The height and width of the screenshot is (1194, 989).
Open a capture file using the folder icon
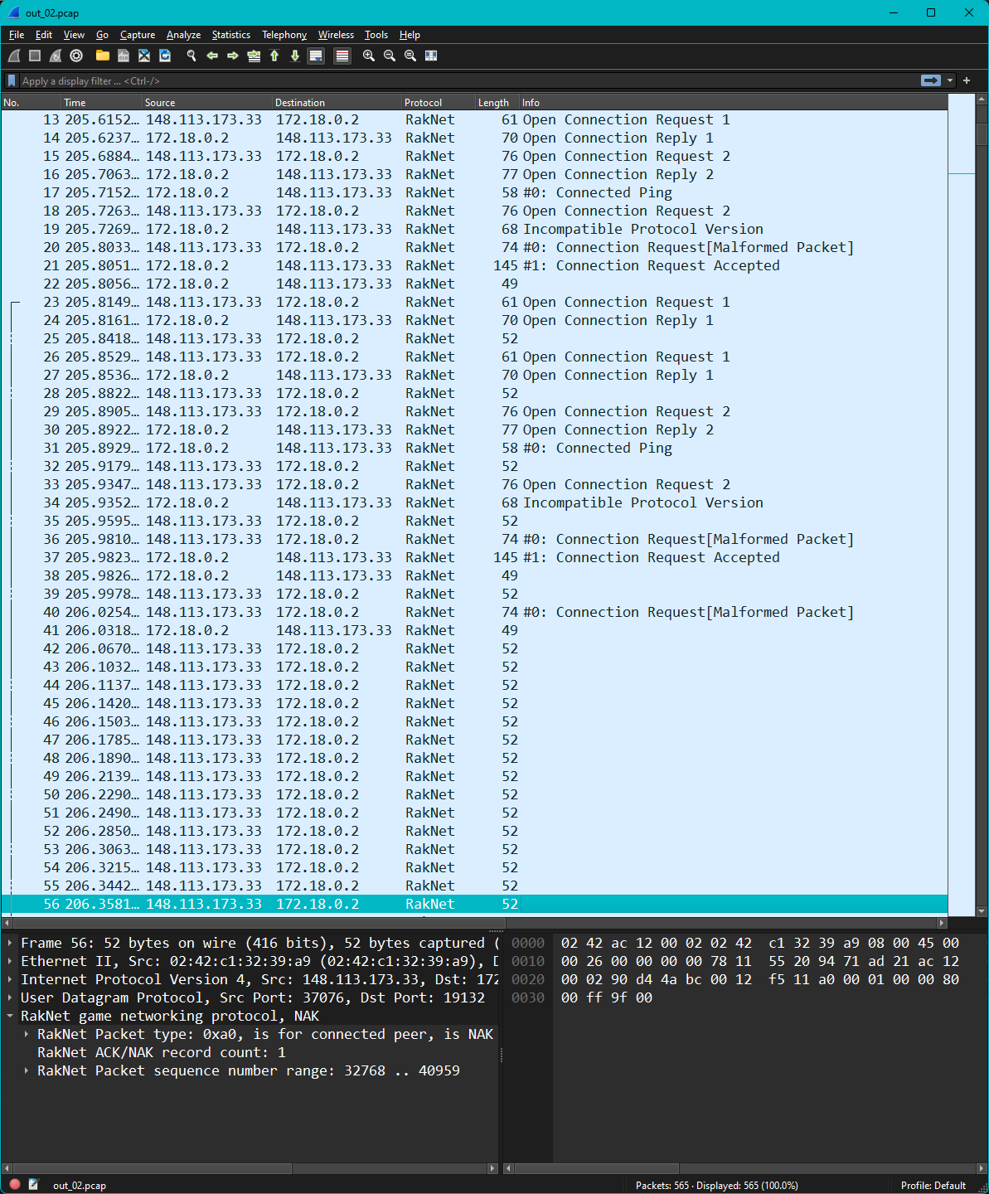click(x=102, y=56)
